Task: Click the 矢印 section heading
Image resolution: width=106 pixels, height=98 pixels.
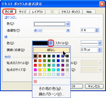Action: pyautogui.click(x=8, y=57)
